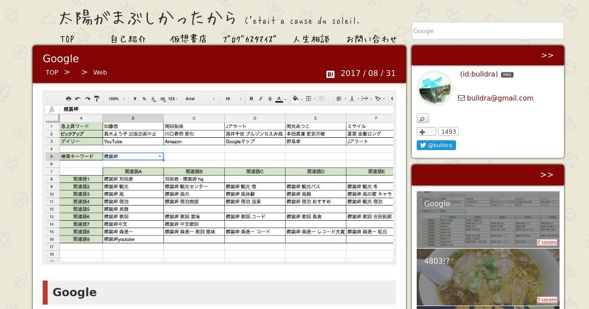Image resolution: width=589 pixels, height=309 pixels.
Task: Click the 7 users bookmark count
Action: (x=547, y=242)
